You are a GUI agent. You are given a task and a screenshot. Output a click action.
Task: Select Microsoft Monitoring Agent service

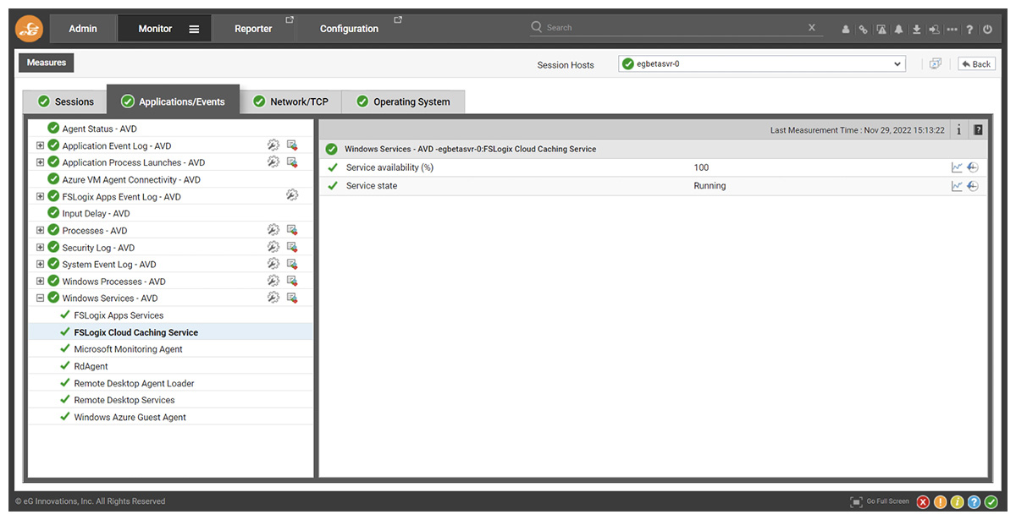128,349
